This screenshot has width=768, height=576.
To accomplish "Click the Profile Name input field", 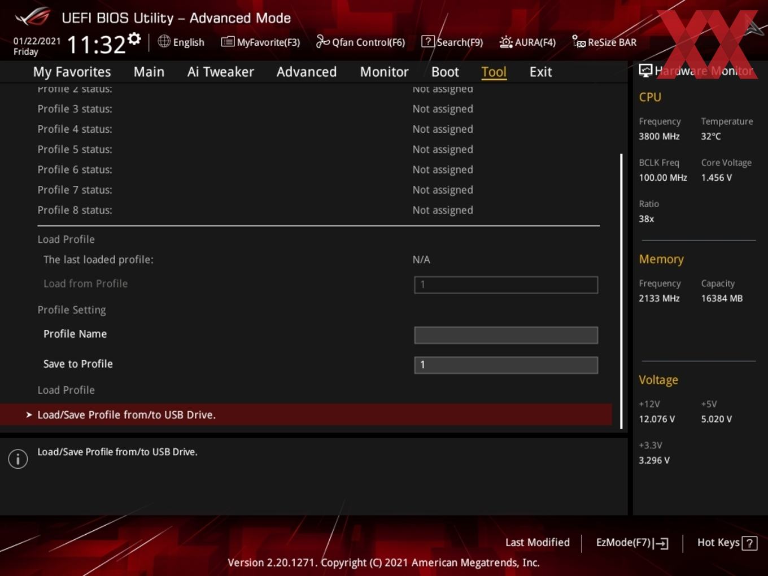I will click(506, 335).
